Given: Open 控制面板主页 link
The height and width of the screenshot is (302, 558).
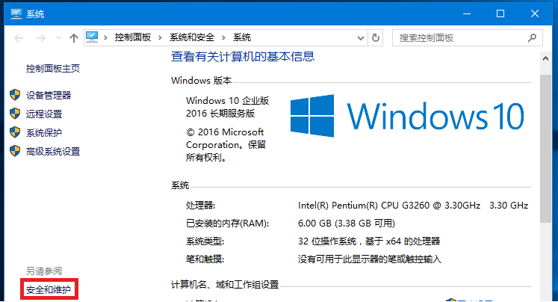Looking at the screenshot, I should coord(53,68).
